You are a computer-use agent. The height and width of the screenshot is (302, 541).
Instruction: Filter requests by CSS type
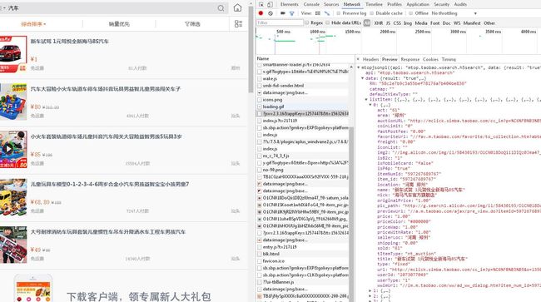(x=397, y=22)
